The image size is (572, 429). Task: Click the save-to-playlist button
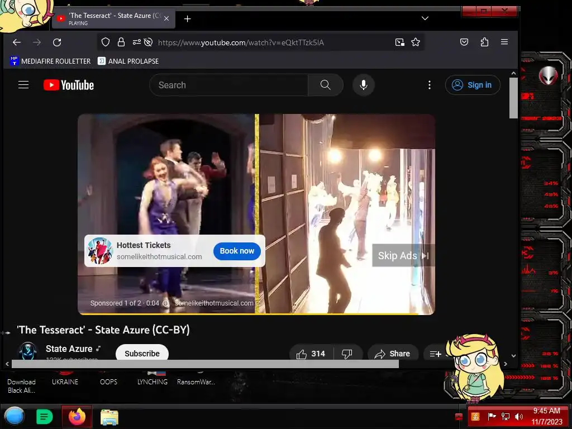(x=436, y=354)
